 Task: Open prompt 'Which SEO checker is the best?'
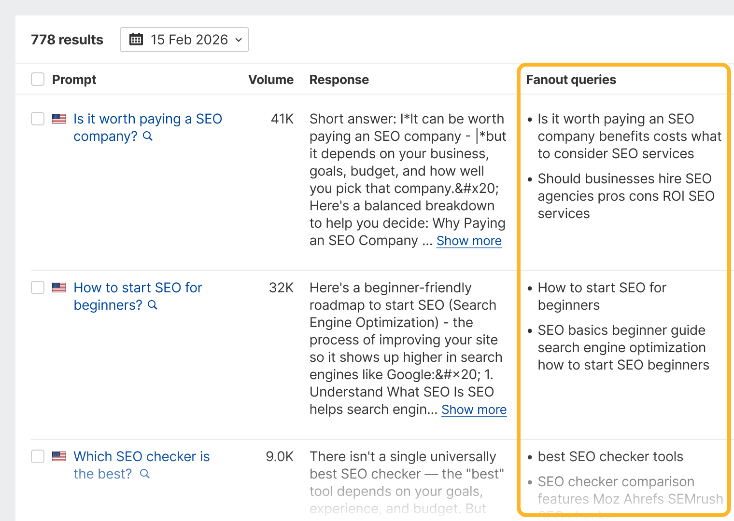pyautogui.click(x=141, y=465)
